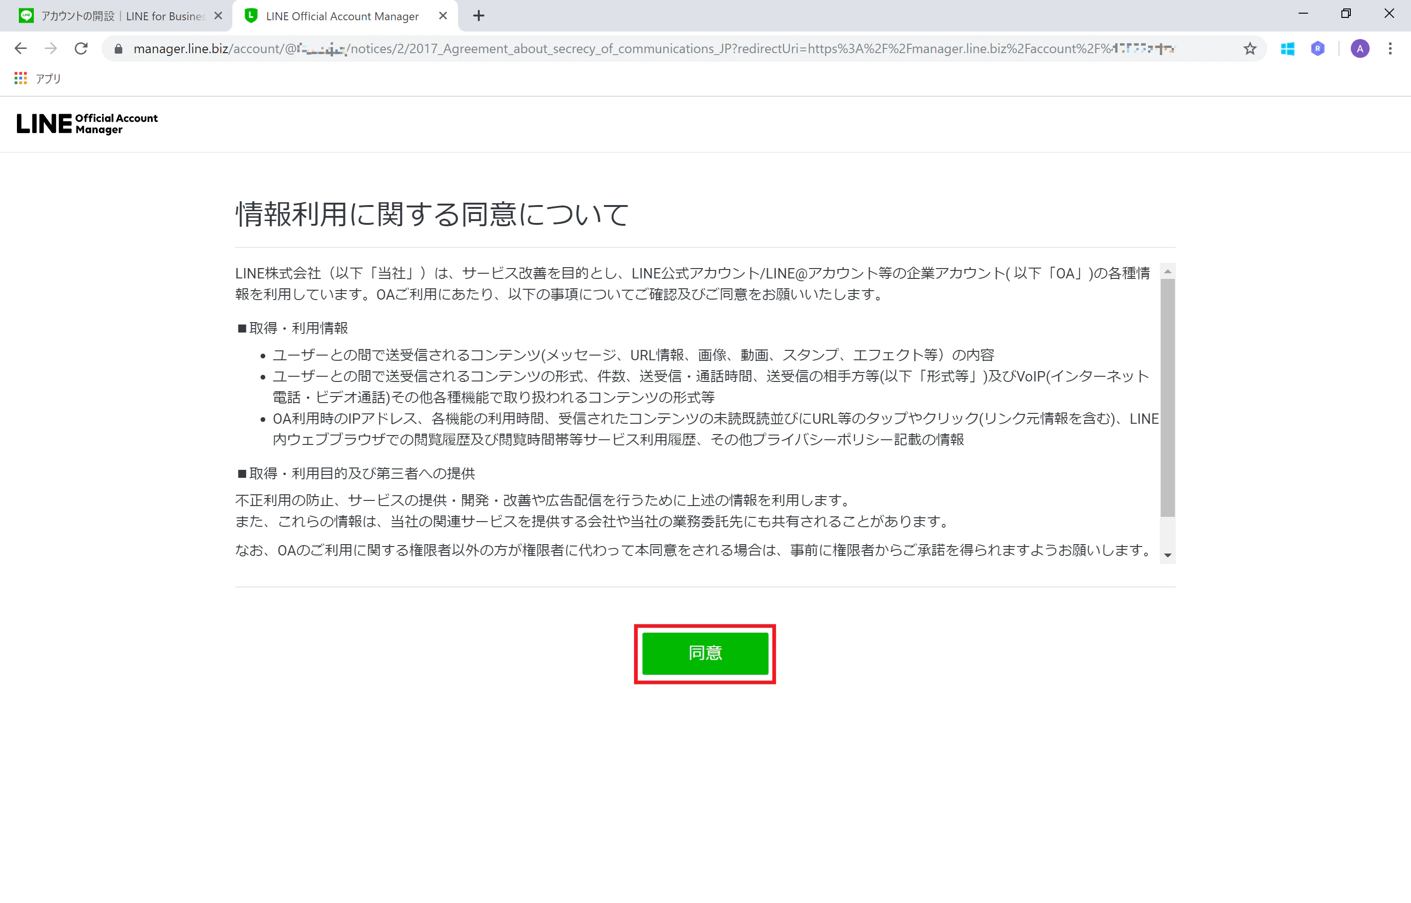Open Chrome three-dot menu

point(1390,48)
